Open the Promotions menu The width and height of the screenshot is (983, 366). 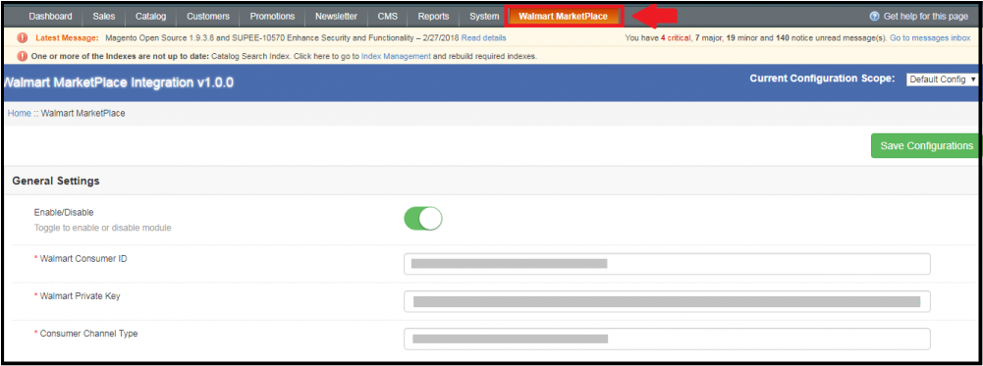pyautogui.click(x=272, y=17)
